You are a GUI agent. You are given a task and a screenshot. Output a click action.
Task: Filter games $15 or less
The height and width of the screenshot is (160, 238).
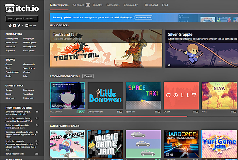28,98
